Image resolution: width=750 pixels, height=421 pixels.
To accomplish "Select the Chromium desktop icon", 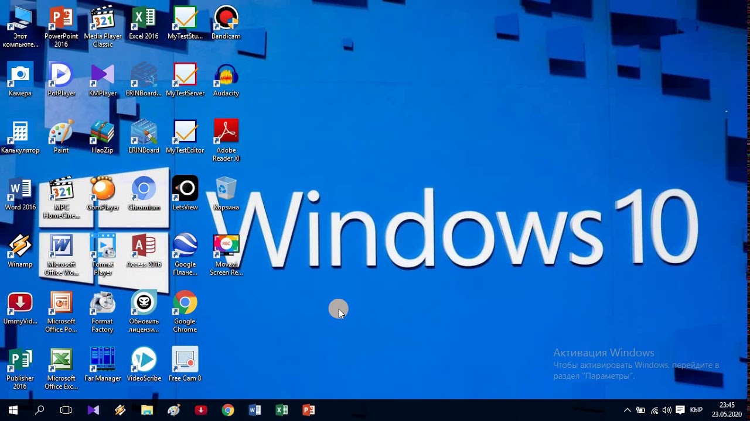I will (144, 194).
